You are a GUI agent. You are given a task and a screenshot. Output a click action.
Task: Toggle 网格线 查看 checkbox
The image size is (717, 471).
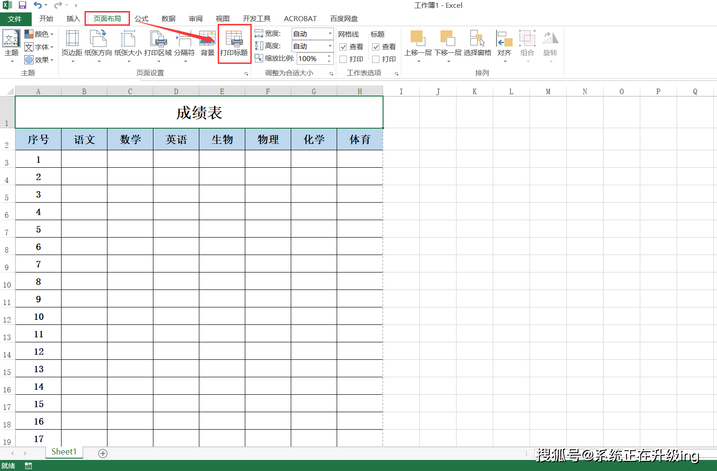[x=343, y=47]
